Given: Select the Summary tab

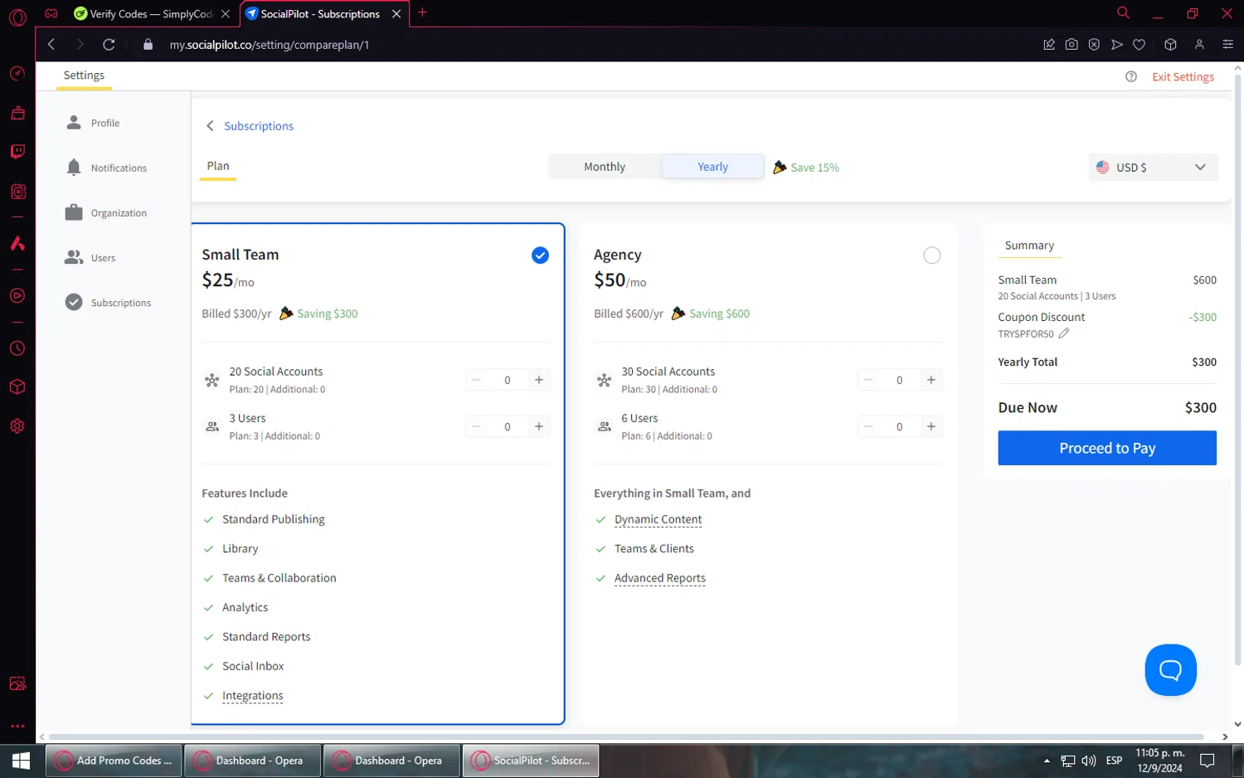Looking at the screenshot, I should tap(1029, 246).
